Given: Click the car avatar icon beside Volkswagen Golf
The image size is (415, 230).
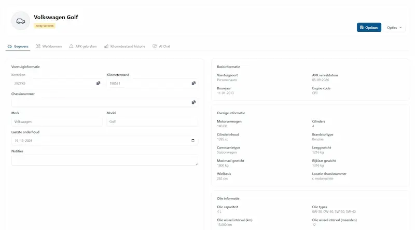Looking at the screenshot, I should pyautogui.click(x=21, y=21).
